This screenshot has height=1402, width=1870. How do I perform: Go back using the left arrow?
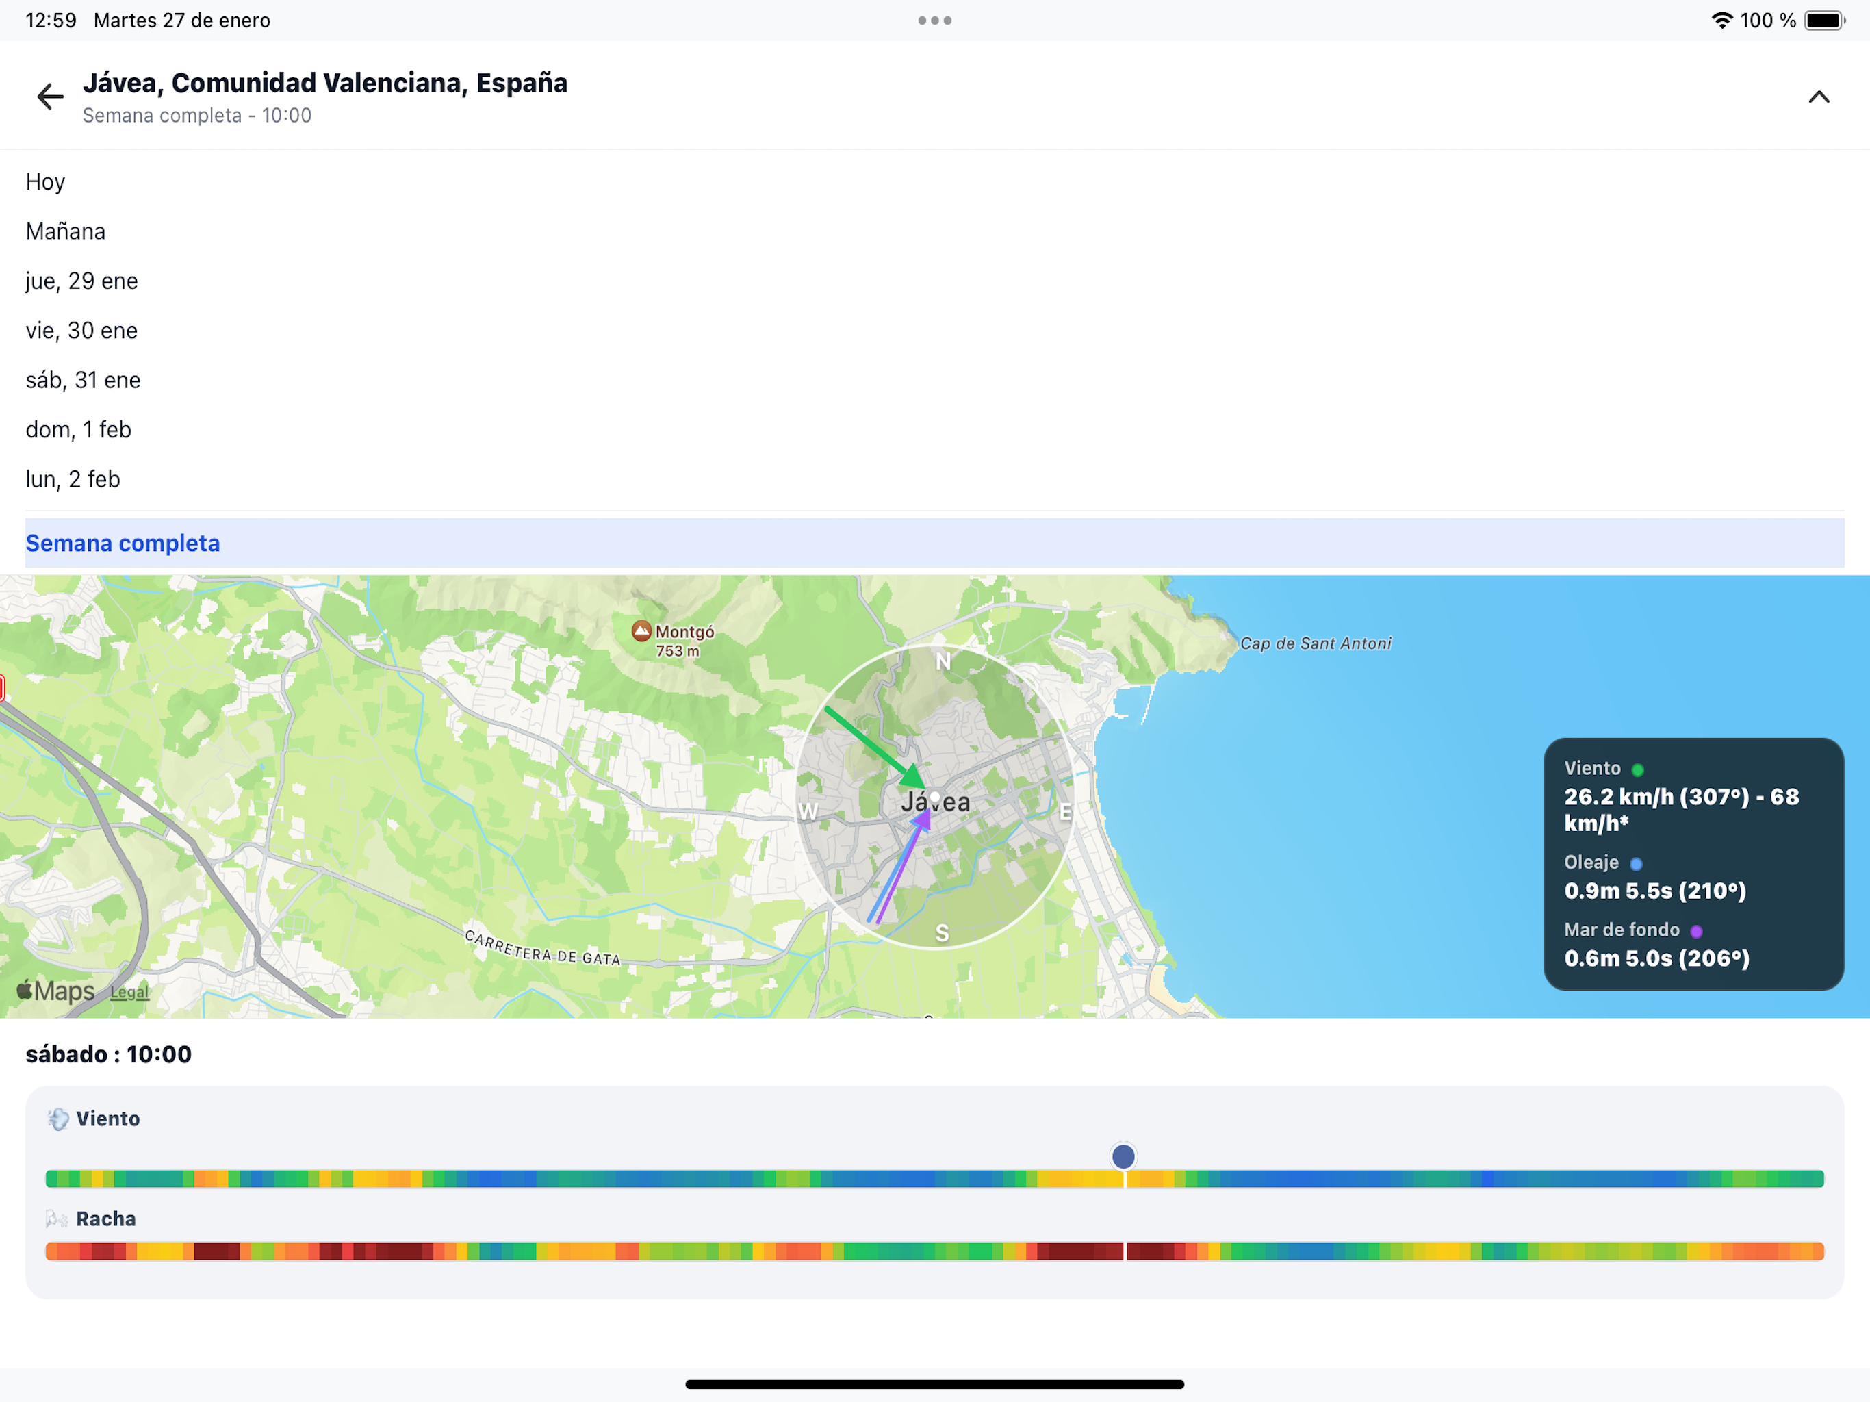(51, 97)
